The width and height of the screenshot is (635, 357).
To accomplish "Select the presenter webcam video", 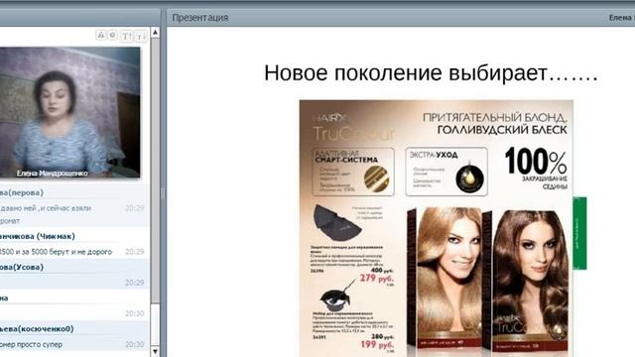I will tap(70, 112).
